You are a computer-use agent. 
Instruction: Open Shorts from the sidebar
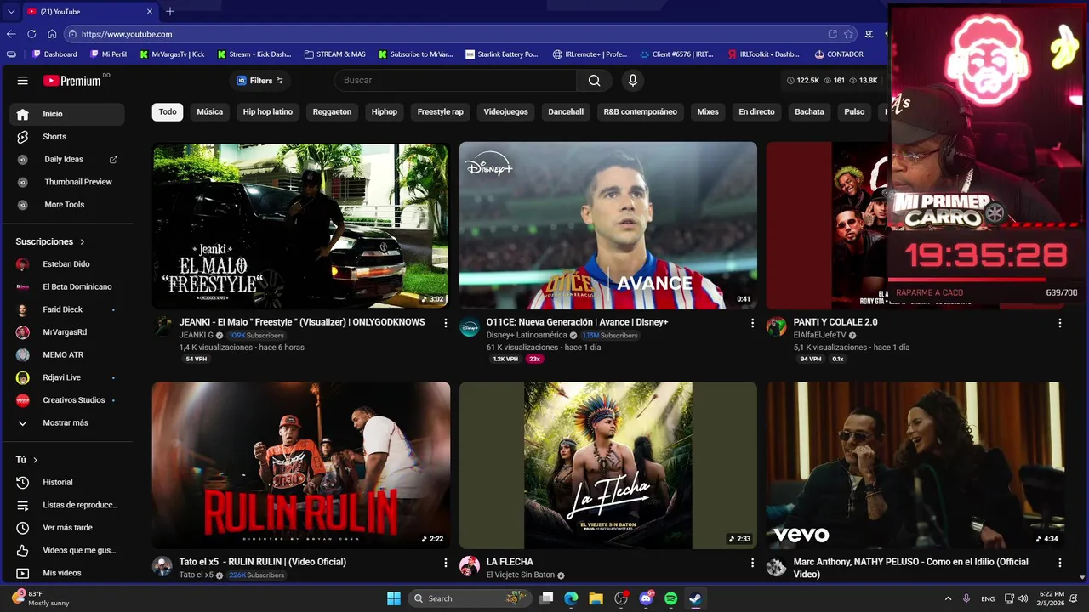(66, 137)
